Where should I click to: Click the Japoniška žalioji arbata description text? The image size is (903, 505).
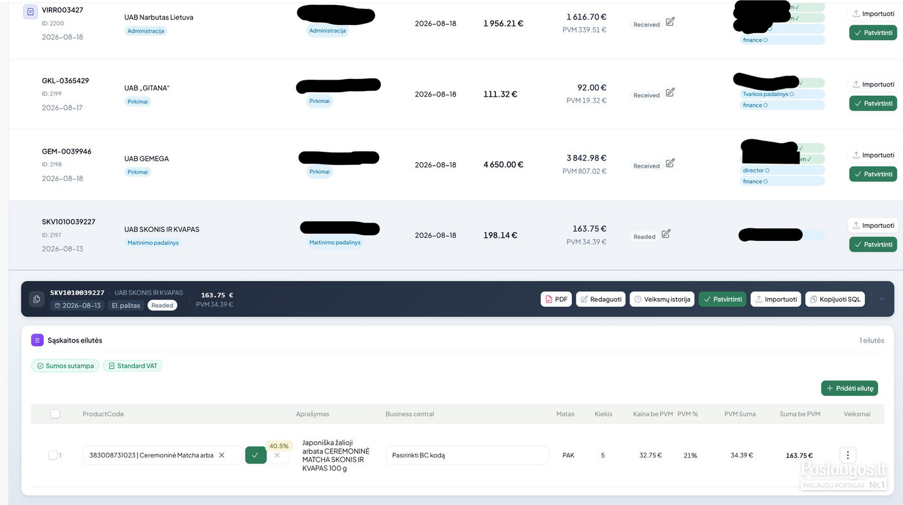pyautogui.click(x=336, y=455)
